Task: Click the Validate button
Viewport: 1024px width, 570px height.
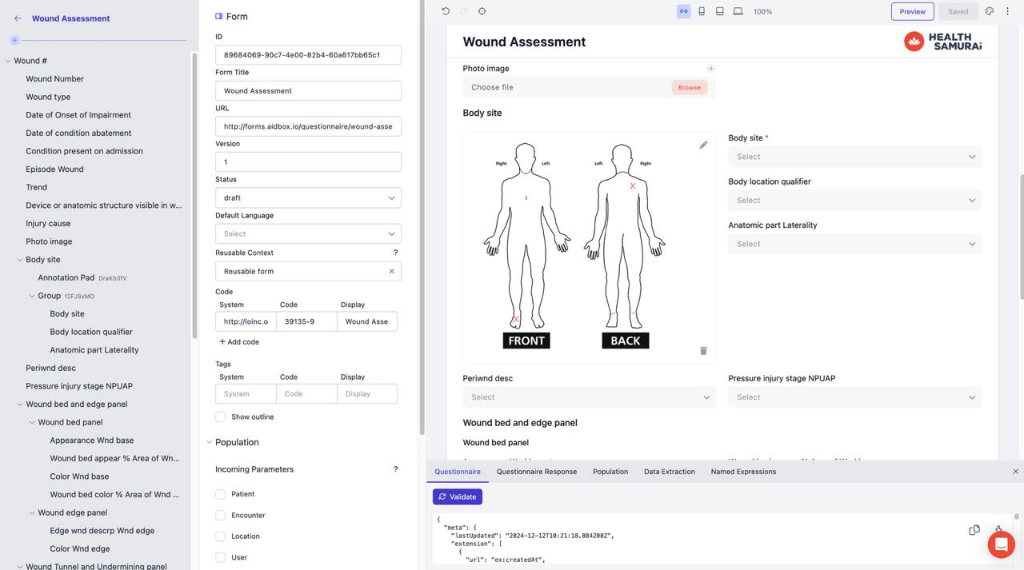Action: (457, 496)
